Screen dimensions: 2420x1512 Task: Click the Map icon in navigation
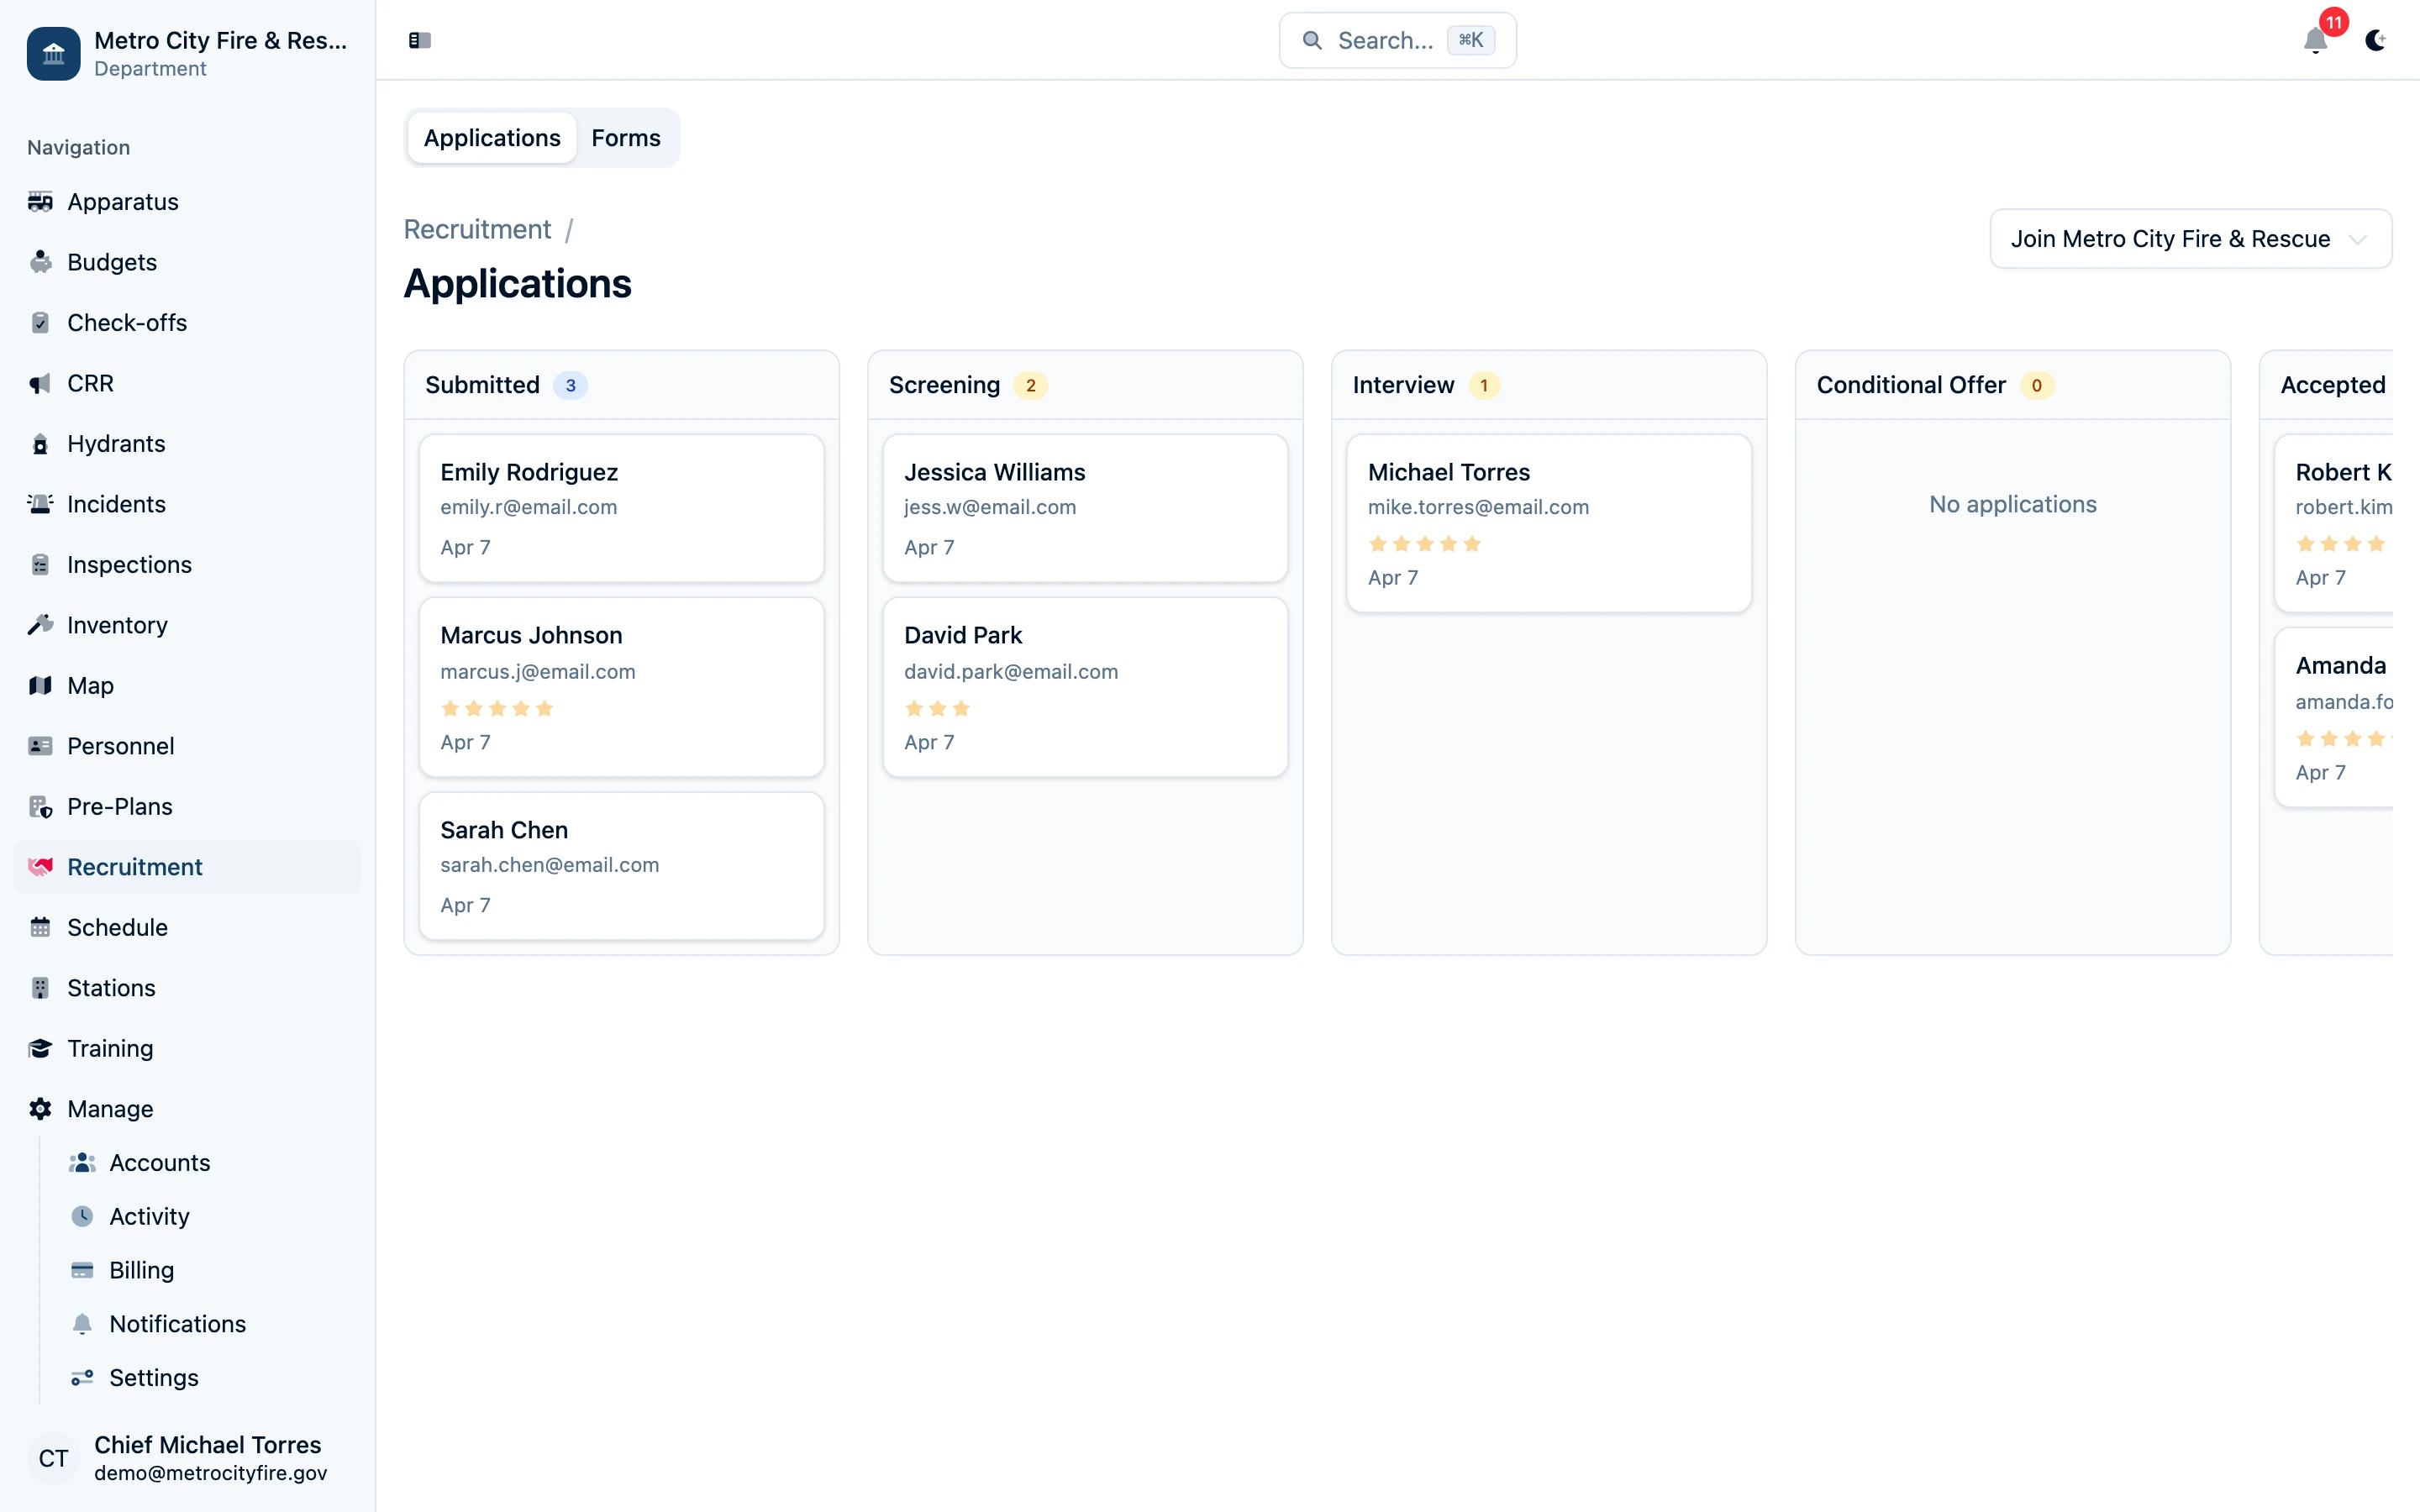tap(40, 686)
